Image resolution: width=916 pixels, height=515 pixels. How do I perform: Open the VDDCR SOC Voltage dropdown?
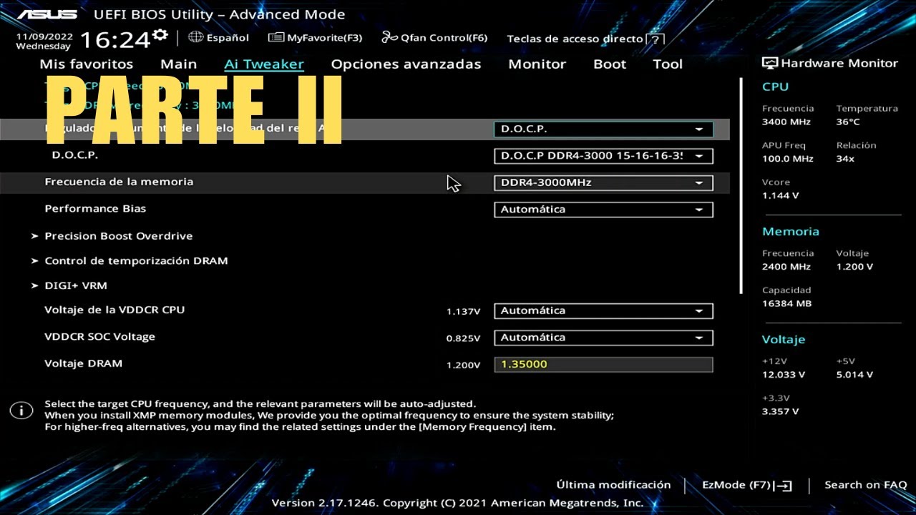click(603, 338)
